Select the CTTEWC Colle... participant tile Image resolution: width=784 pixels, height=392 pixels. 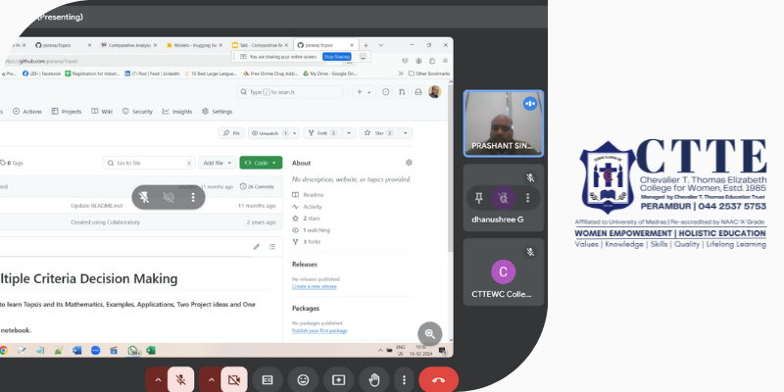[x=503, y=272]
